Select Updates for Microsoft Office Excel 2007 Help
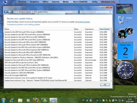This screenshot has width=137, height=103. tap(57, 60)
